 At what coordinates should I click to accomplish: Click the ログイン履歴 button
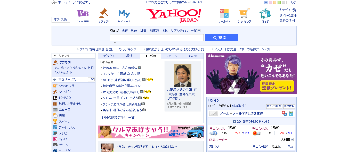pos(274,106)
